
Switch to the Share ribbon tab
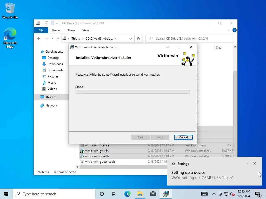coord(71,30)
